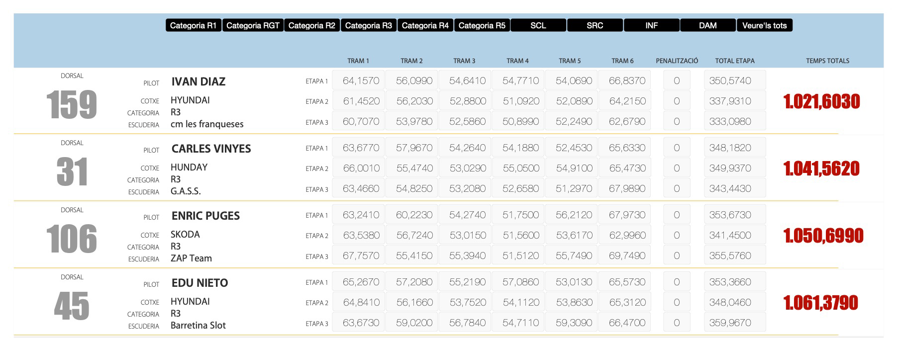Select Ivan Diaz Etapa 1 penalty field
The width and height of the screenshot is (897, 338).
tap(676, 81)
